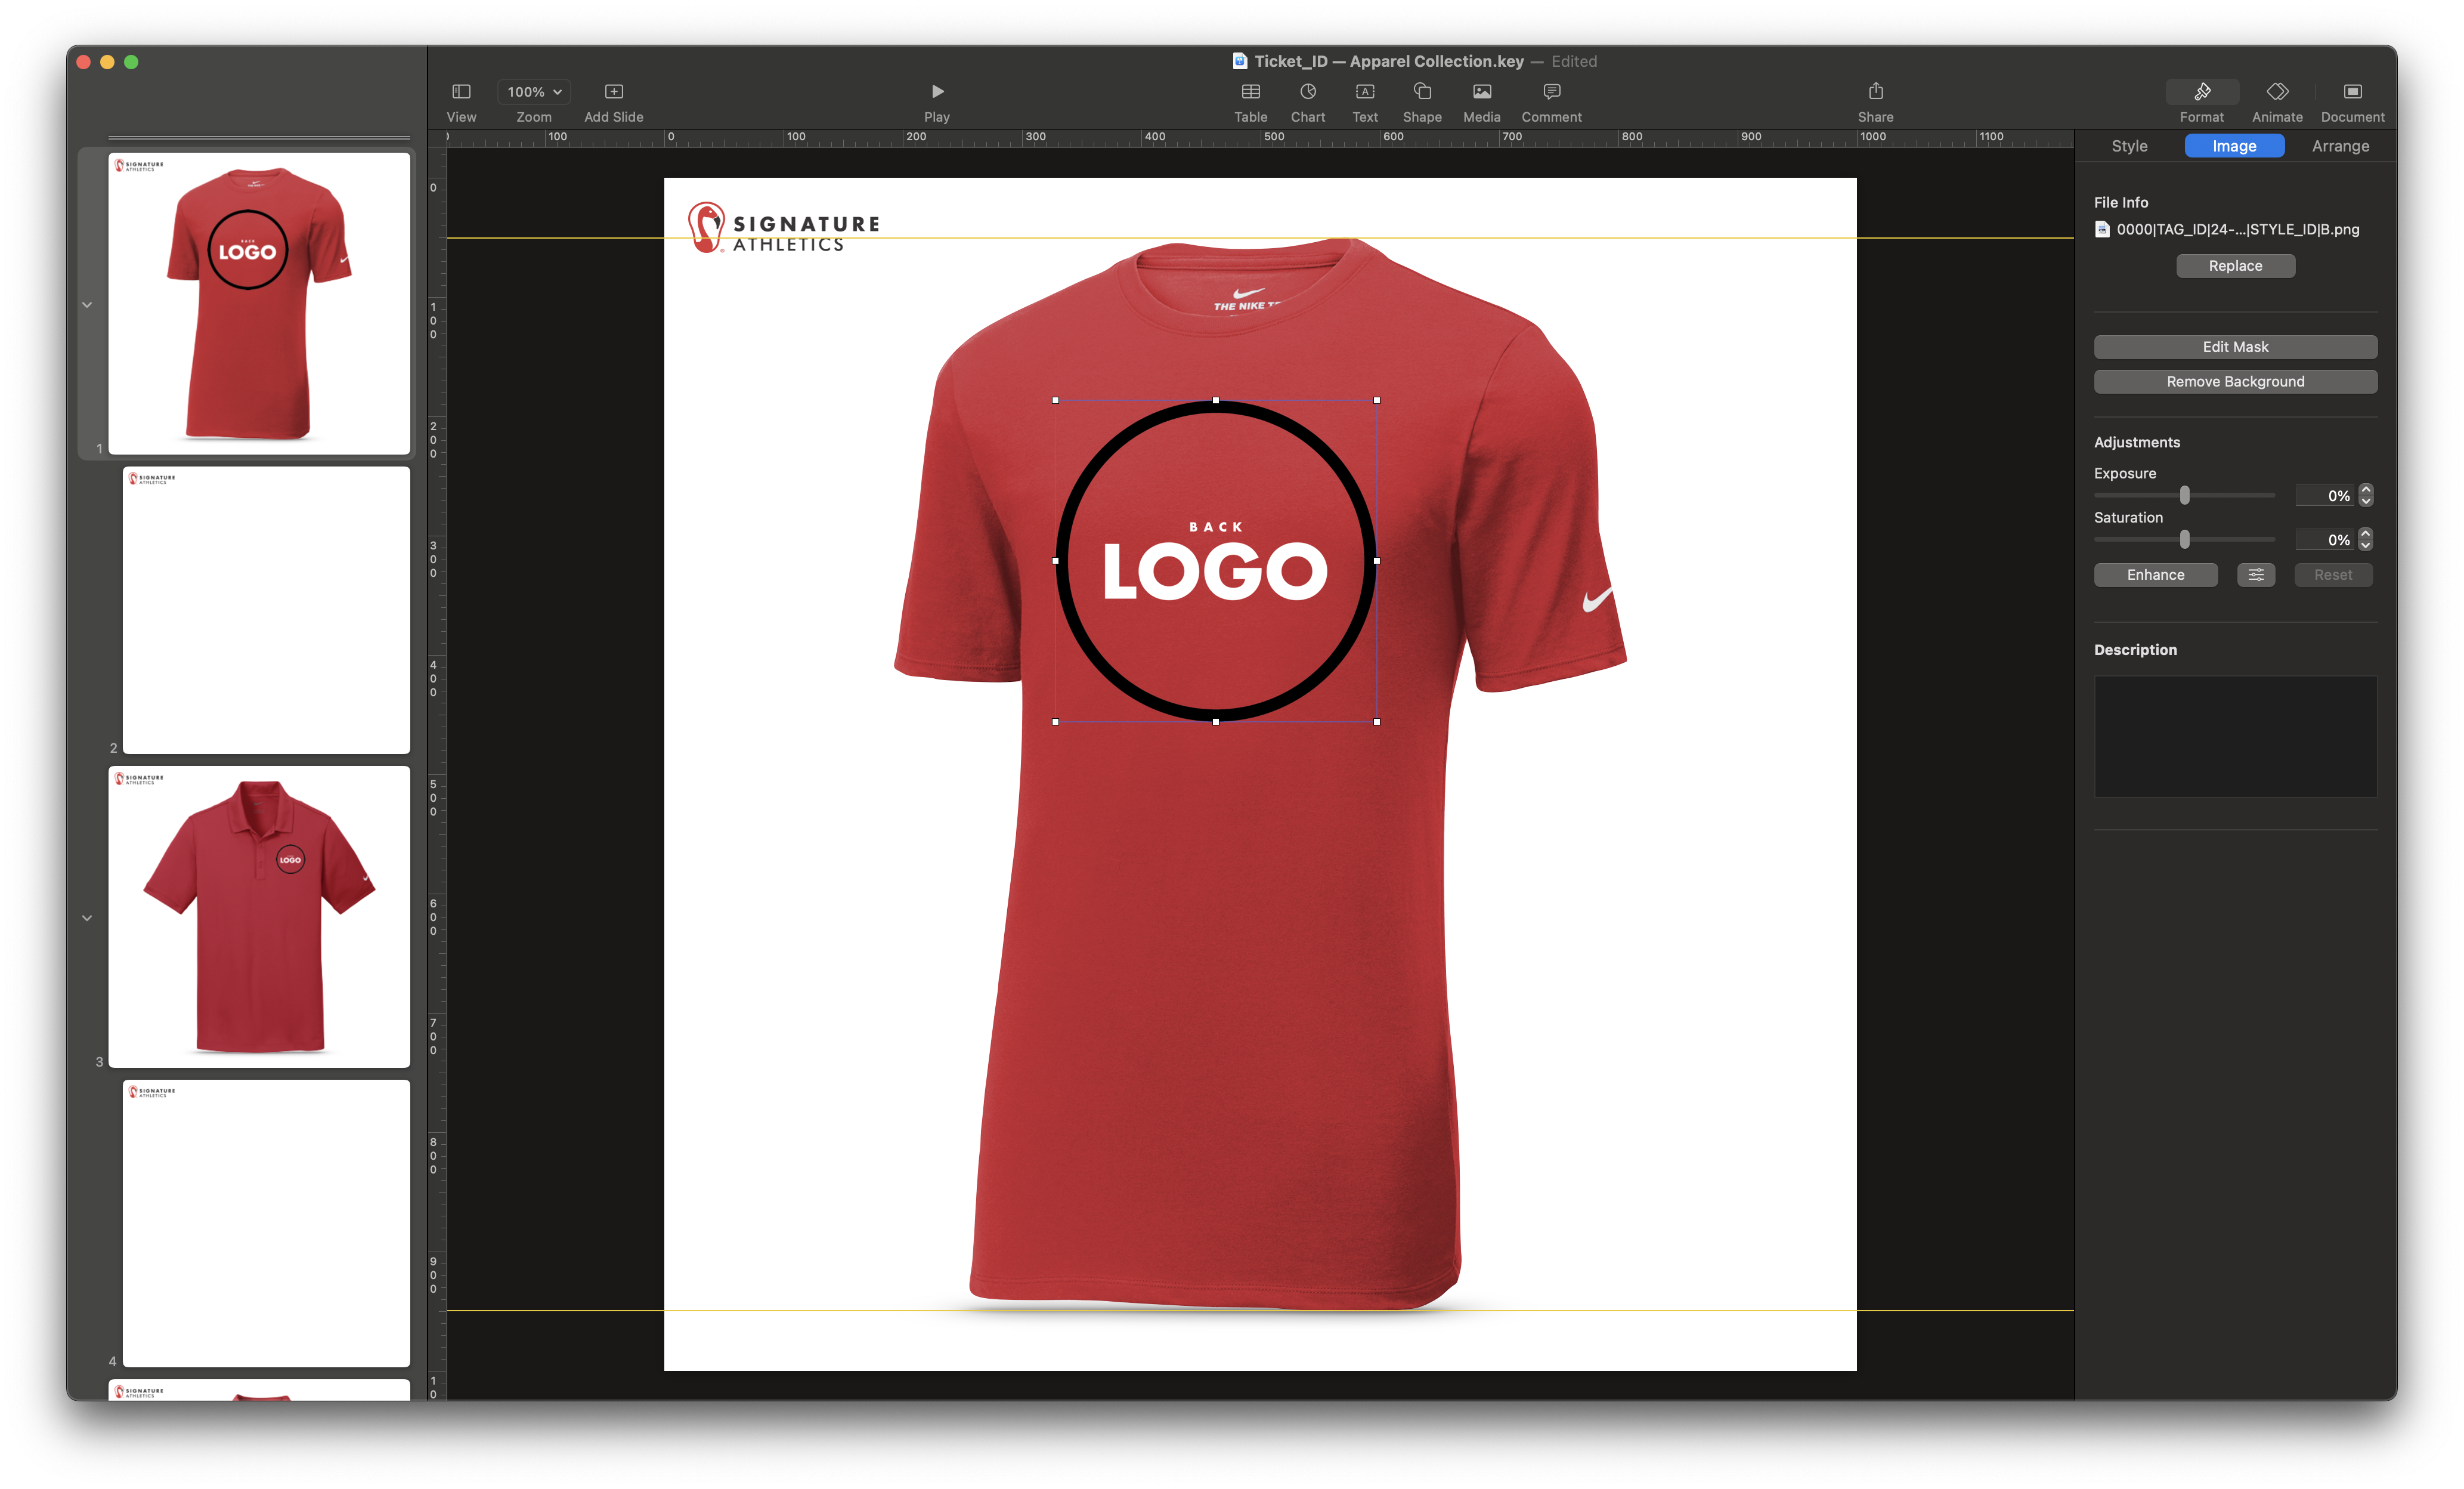Image resolution: width=2464 pixels, height=1489 pixels.
Task: Open the Media browser icon
Action: [x=1481, y=92]
